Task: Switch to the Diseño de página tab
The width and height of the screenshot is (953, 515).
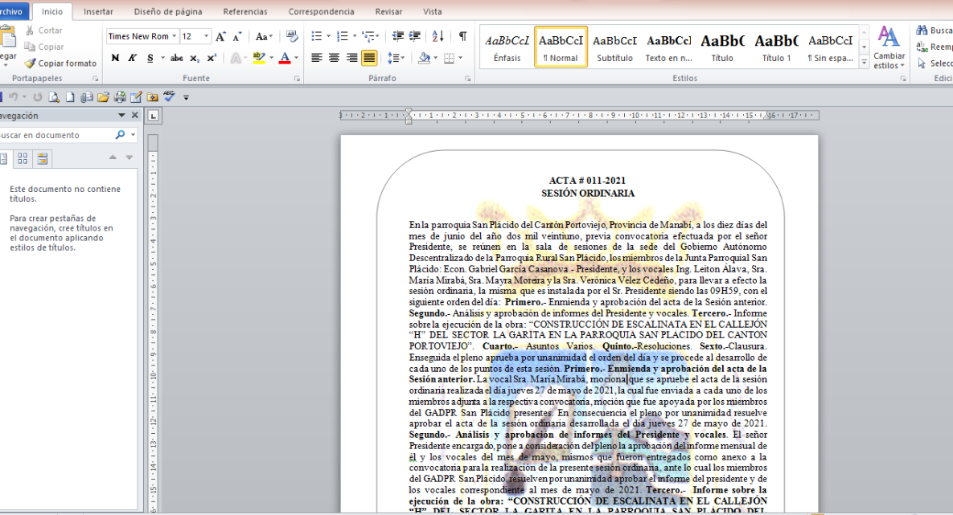Action: coord(168,11)
